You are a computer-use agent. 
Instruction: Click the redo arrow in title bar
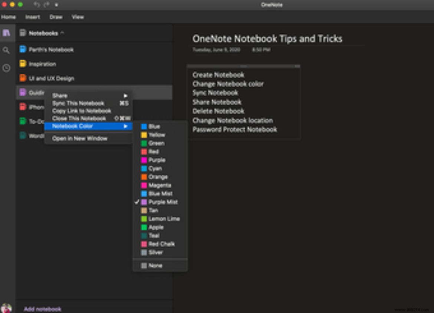click(x=46, y=4)
